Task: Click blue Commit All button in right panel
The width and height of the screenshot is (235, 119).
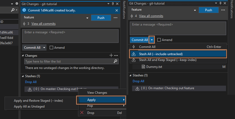Action: click(139, 40)
